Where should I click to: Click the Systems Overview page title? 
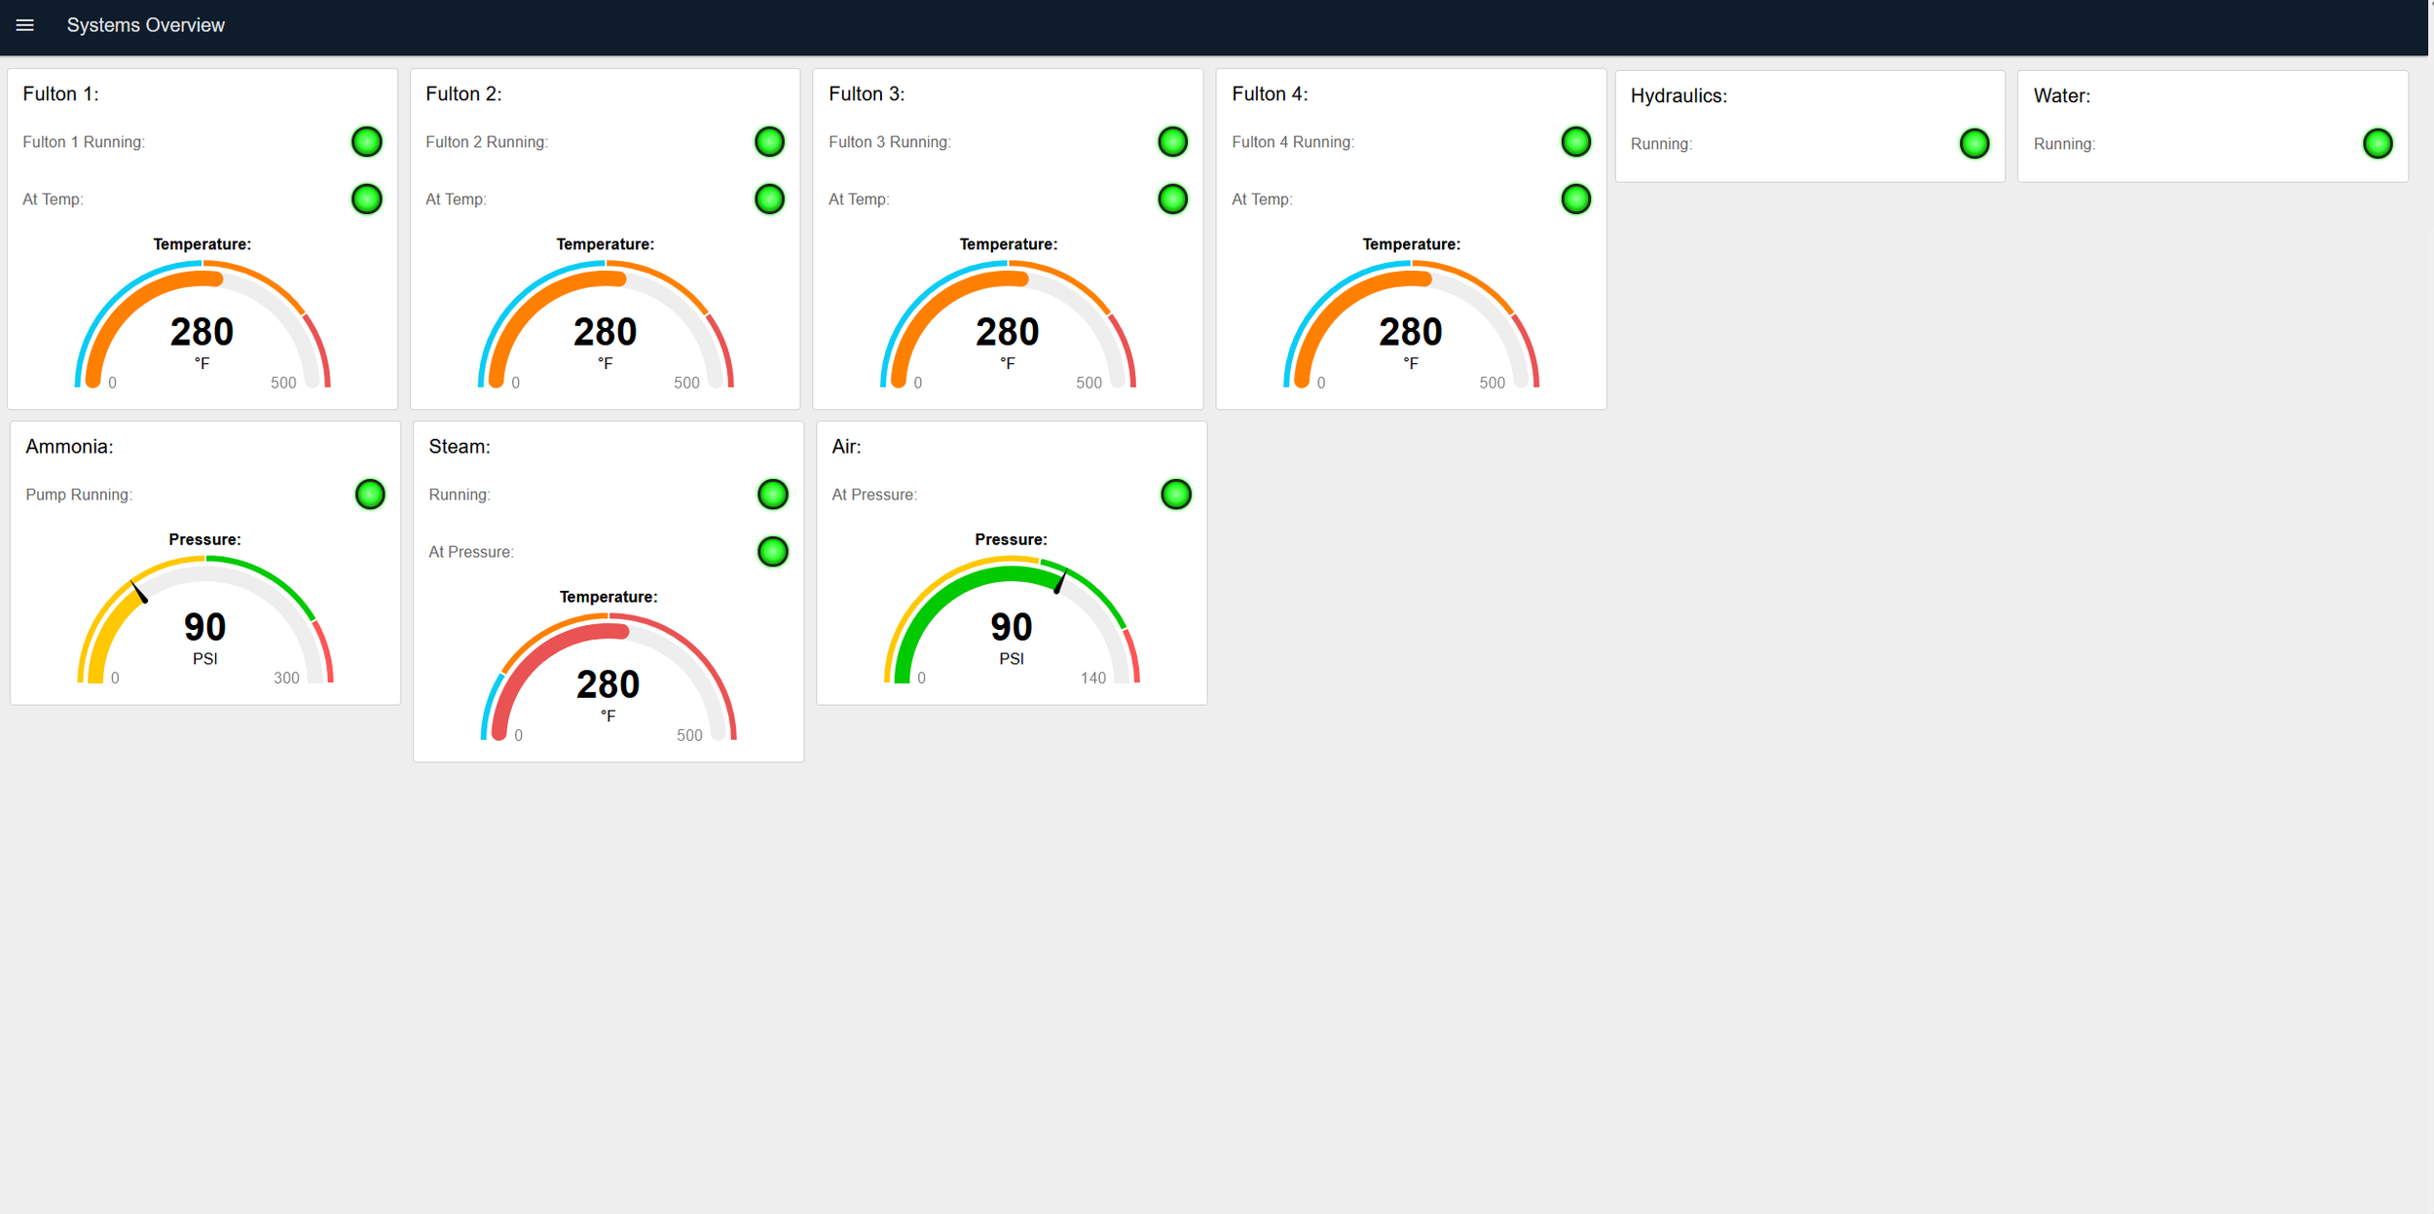point(146,25)
